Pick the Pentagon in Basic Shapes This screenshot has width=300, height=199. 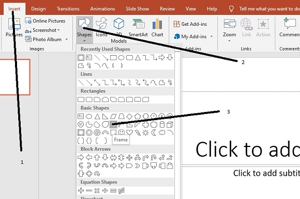[x=138, y=117]
